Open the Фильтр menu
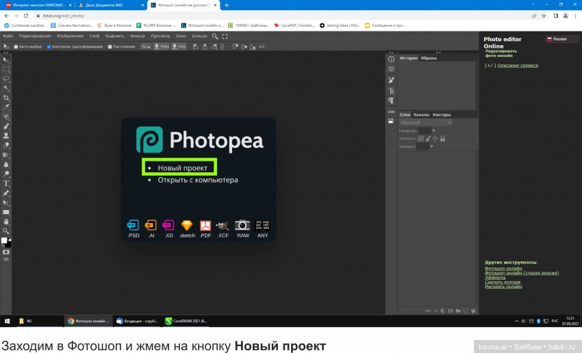The height and width of the screenshot is (353, 582). tap(138, 36)
